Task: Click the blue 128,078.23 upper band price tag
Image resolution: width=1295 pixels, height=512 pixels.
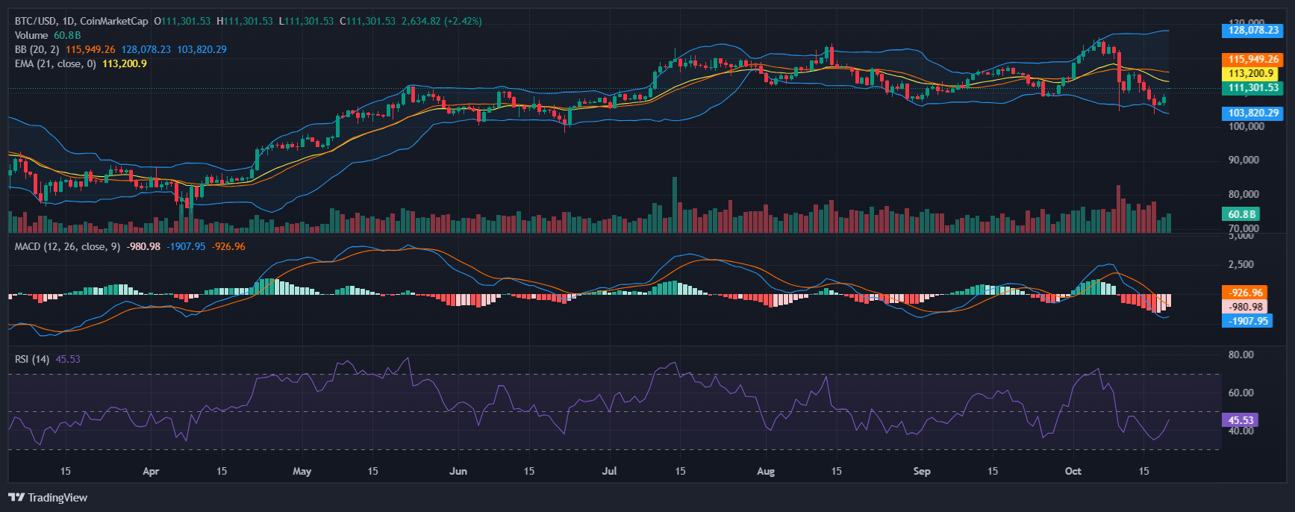Action: [x=1253, y=31]
